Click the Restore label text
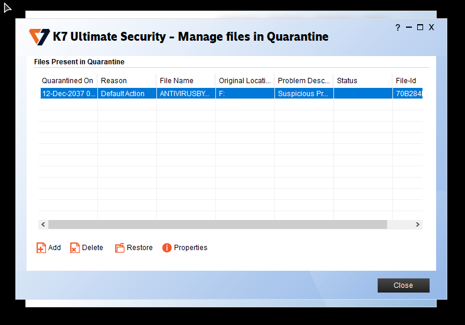 click(x=140, y=248)
